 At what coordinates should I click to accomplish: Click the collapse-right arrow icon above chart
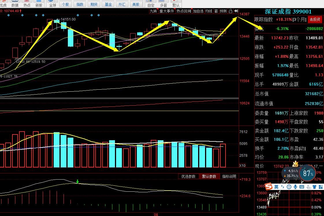[236, 11]
